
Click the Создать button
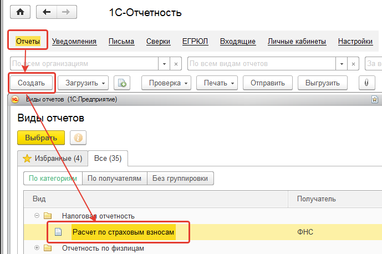click(x=31, y=83)
